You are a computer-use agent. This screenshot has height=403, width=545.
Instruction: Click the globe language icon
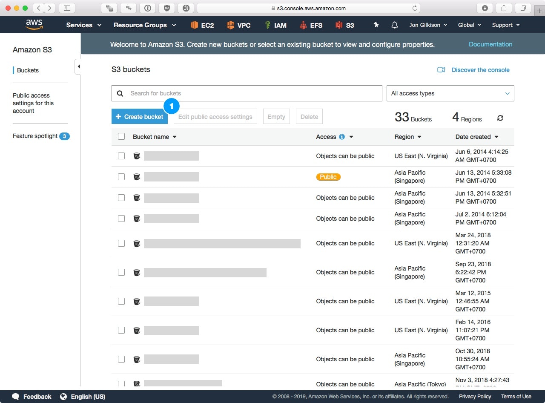(x=63, y=397)
